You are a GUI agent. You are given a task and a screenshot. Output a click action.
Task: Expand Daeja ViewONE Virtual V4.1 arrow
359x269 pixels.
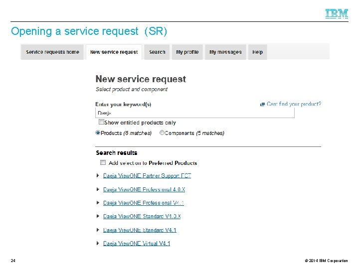click(x=98, y=243)
